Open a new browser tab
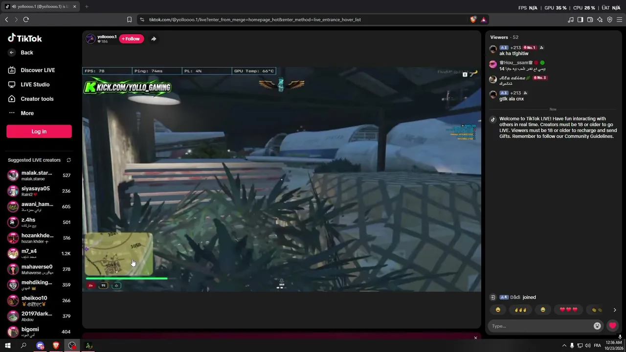This screenshot has width=626, height=352. [x=87, y=6]
